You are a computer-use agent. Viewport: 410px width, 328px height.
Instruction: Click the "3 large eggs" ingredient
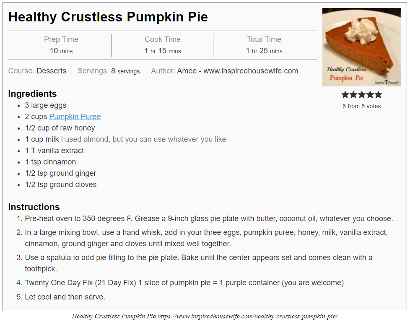(46, 105)
